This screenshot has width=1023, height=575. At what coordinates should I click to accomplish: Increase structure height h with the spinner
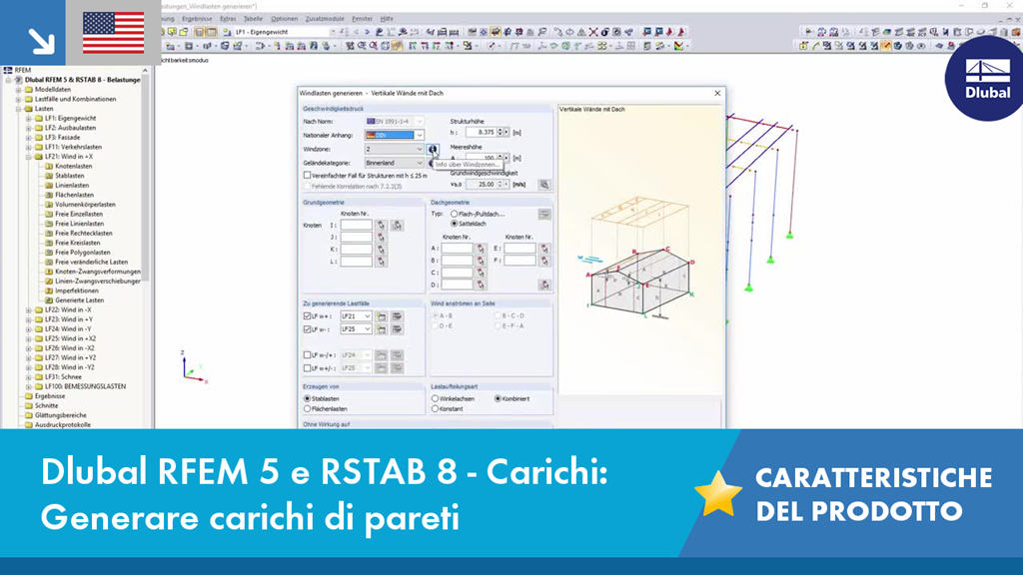(501, 130)
